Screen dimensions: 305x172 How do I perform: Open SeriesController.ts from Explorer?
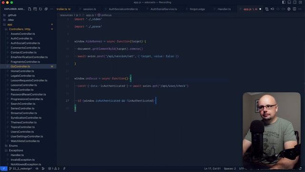coord(22,108)
